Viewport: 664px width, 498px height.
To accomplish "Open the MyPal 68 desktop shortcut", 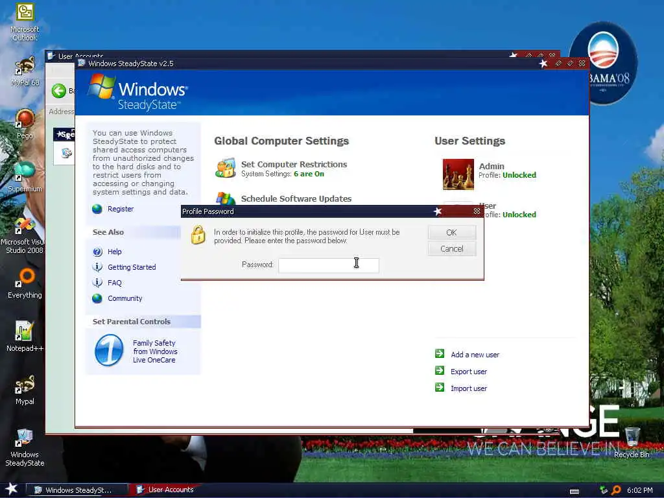I will click(x=25, y=71).
